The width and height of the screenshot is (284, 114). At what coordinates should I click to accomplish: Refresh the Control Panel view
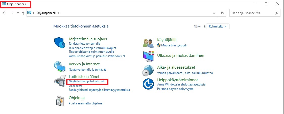tap(222, 13)
